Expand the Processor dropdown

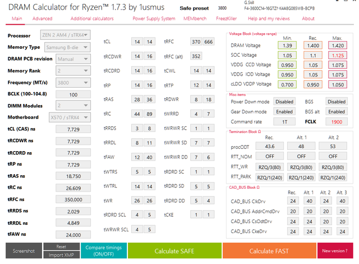coord(65,35)
